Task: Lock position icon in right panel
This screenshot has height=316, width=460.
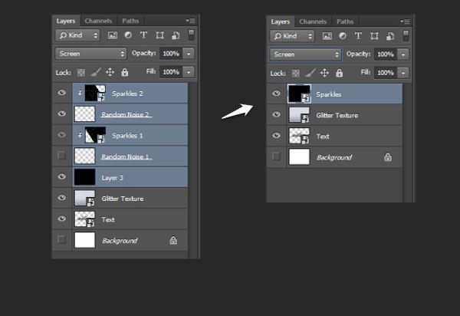Action: [324, 73]
